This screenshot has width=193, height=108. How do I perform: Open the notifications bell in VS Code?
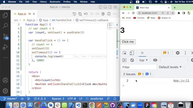click(115, 99)
